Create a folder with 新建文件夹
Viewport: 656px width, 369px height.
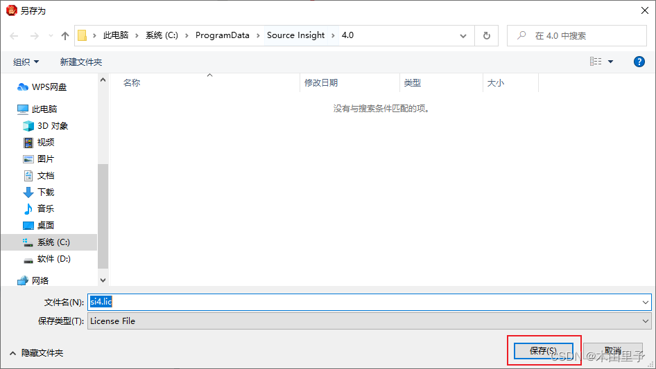pyautogui.click(x=80, y=62)
